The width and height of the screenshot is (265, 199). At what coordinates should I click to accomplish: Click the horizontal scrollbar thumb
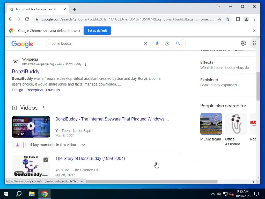152,182
